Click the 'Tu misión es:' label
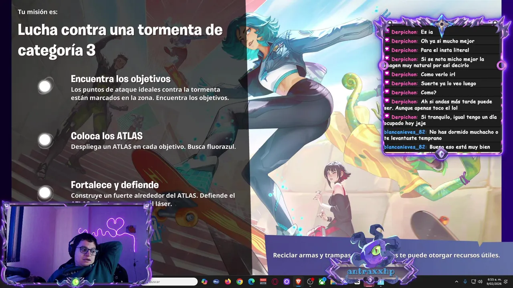The width and height of the screenshot is (513, 288). pyautogui.click(x=38, y=12)
